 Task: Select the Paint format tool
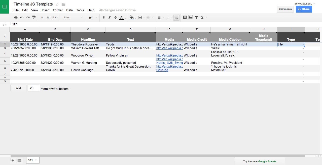pyautogui.click(x=34, y=17)
